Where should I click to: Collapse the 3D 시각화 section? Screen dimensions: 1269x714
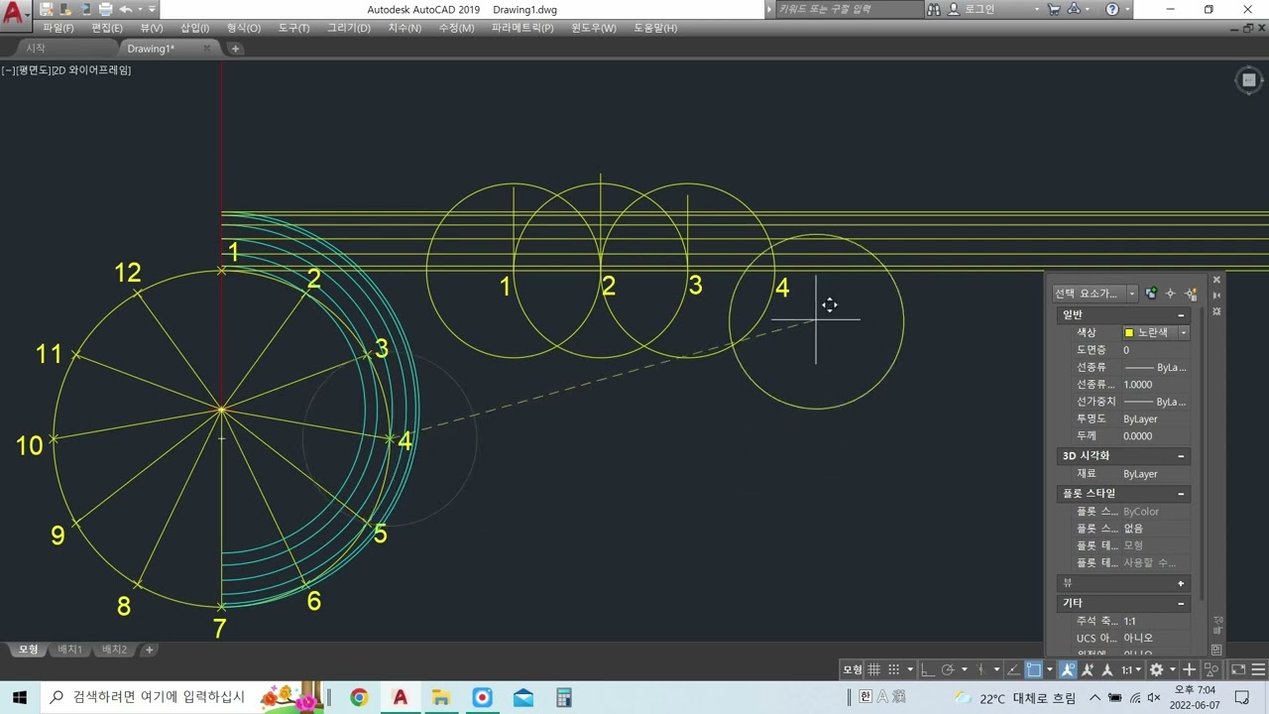tap(1181, 456)
